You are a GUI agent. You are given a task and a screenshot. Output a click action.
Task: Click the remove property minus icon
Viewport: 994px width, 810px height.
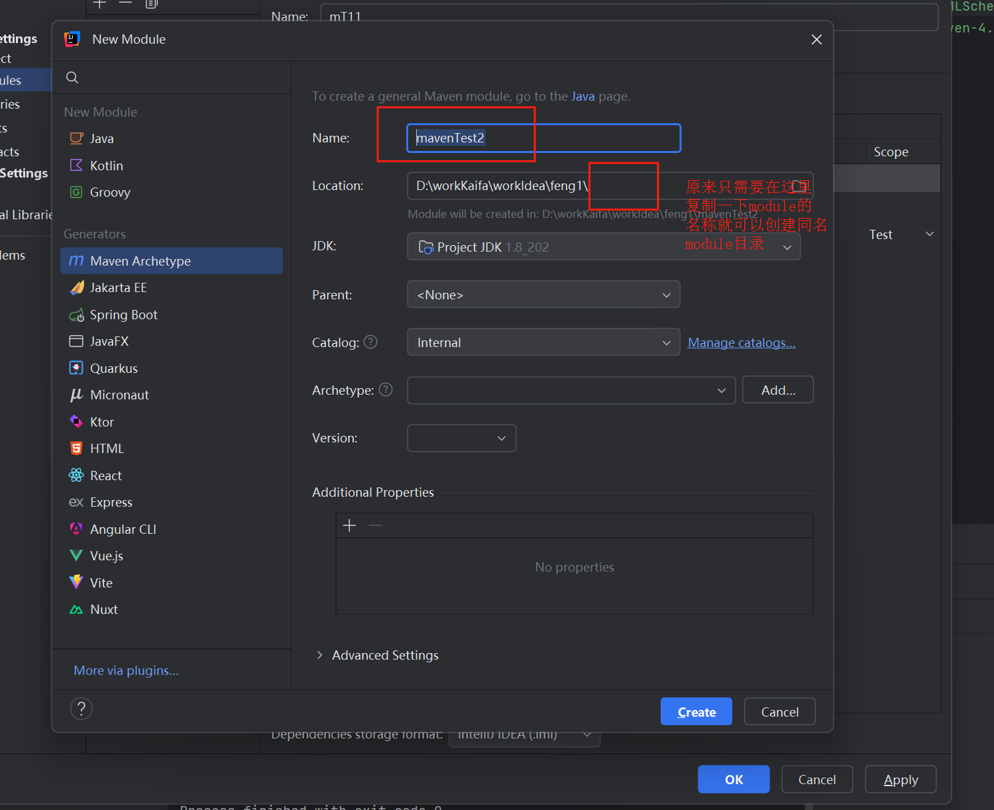pos(375,525)
